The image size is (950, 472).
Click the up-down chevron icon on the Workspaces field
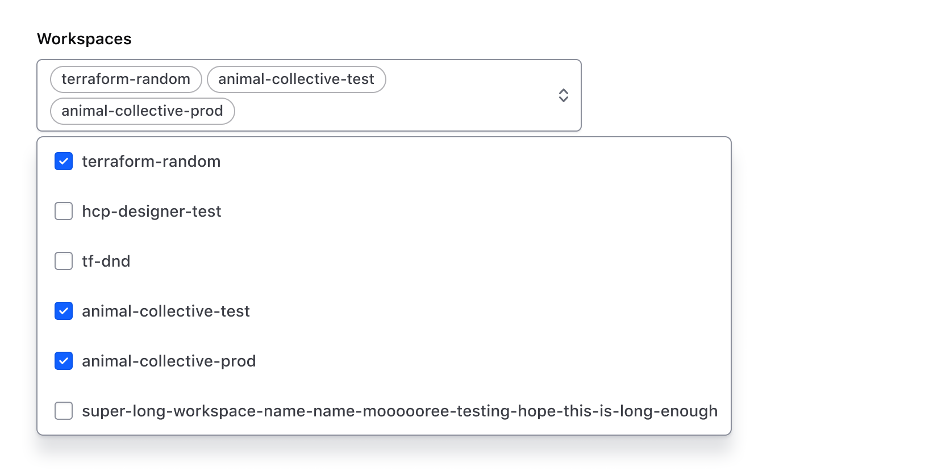coord(563,95)
